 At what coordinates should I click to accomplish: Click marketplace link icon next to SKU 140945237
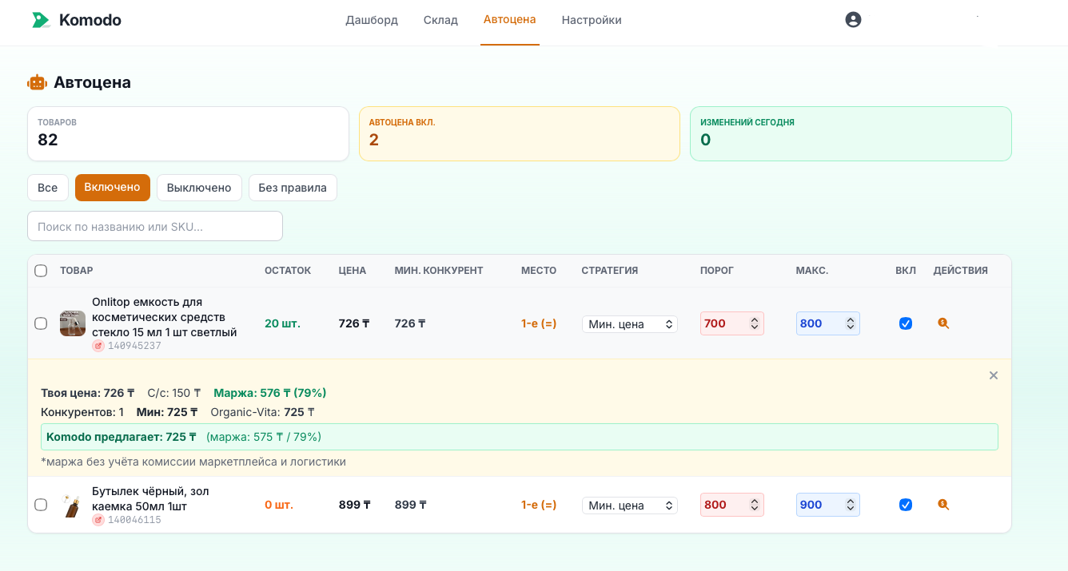click(x=98, y=346)
